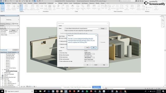Screen dimensions: 166x93
Task: Click the Modify tool in ribbon
Action: click(x=3, y=7)
